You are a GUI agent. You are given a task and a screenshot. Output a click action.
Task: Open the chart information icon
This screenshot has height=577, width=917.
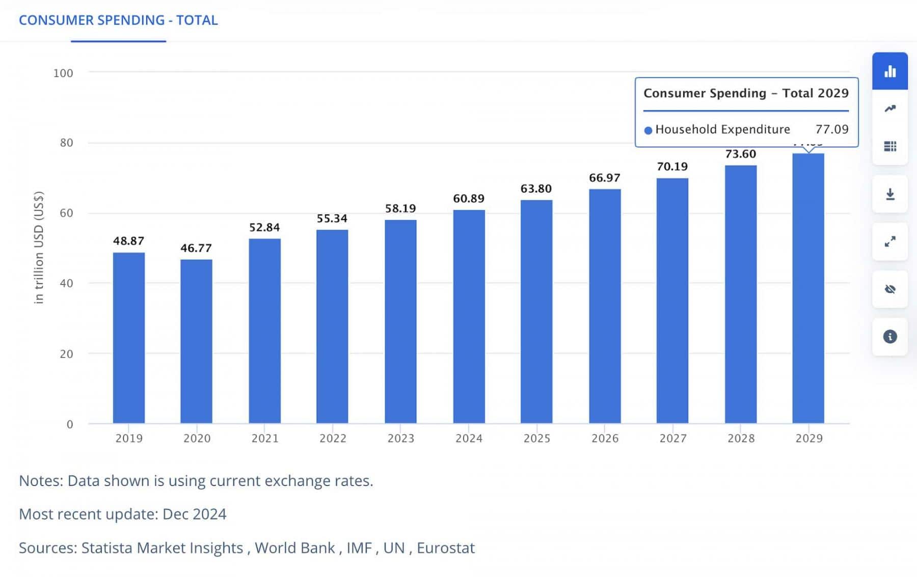[x=889, y=337]
